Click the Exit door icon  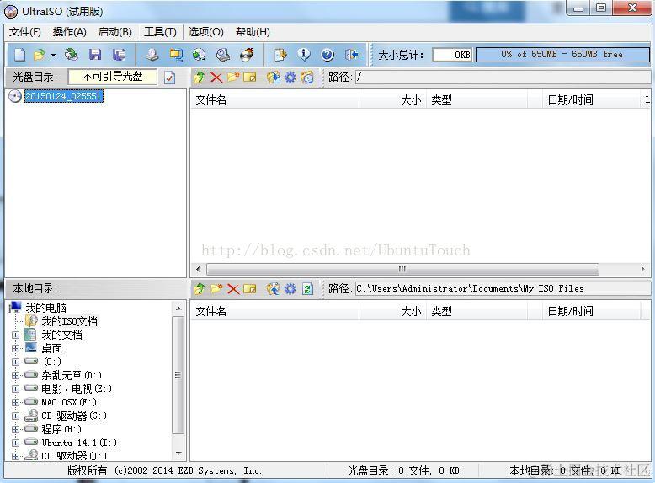coord(352,54)
